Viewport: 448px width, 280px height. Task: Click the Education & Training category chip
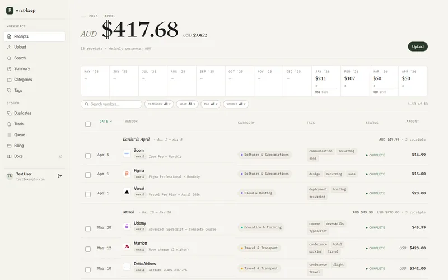tap(261, 227)
